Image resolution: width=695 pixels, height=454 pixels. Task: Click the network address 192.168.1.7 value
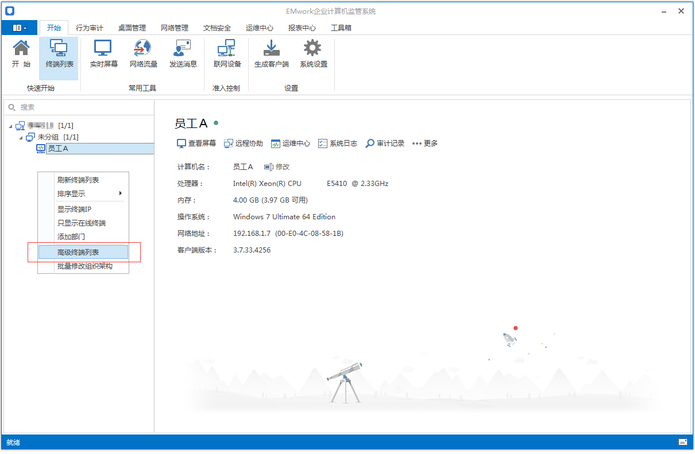click(252, 234)
